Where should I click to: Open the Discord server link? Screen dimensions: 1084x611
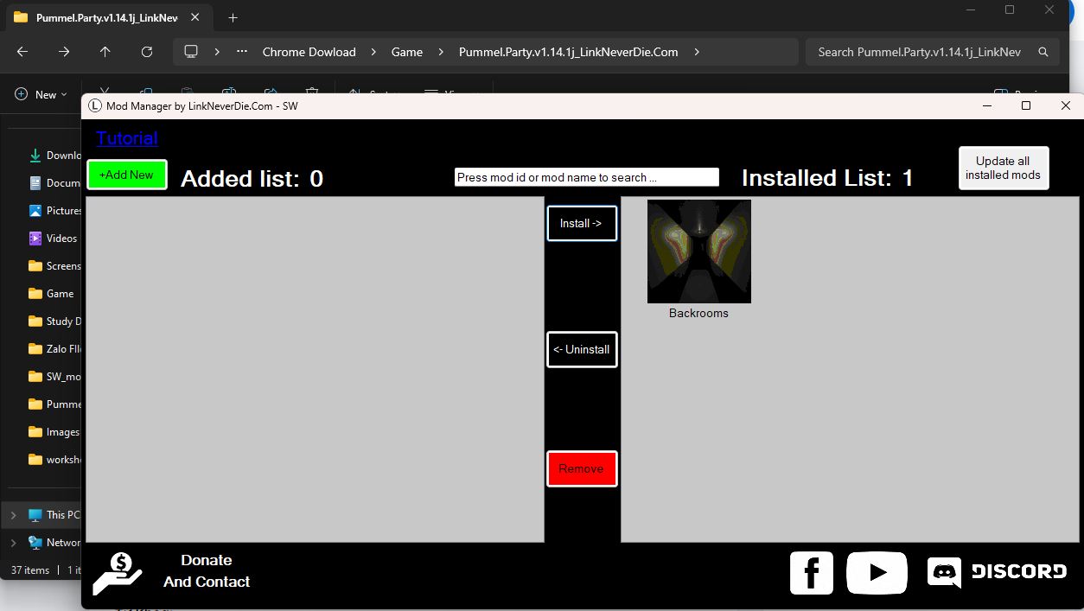996,572
